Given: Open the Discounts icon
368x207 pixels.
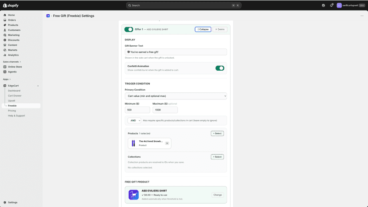Looking at the screenshot, I should (5, 40).
